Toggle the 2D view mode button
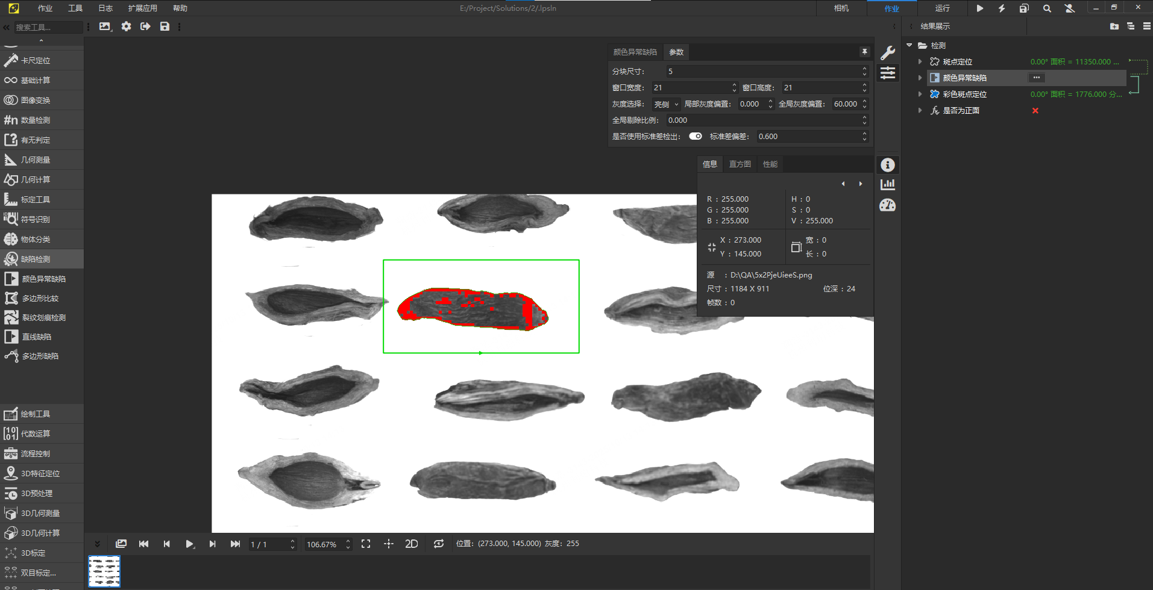This screenshot has width=1153, height=590. 412,544
